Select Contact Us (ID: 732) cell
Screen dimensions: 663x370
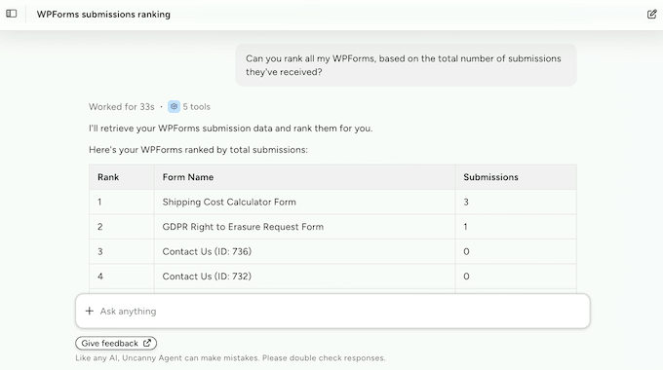click(x=305, y=277)
